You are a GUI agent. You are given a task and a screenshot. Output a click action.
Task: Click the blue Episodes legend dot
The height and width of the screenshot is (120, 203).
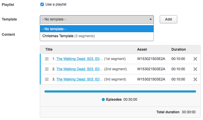[103, 100]
